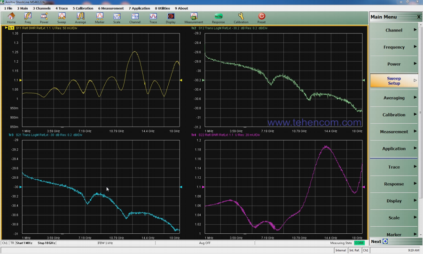Viewport: 423px width, 254px height.
Task: Open Marker submenu in Main Menu
Action: [x=394, y=234]
